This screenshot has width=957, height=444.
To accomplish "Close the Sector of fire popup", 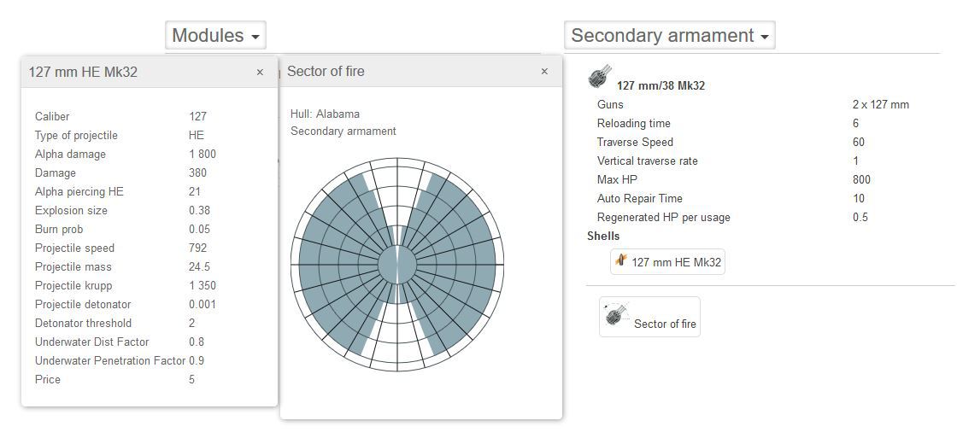I will tap(544, 72).
